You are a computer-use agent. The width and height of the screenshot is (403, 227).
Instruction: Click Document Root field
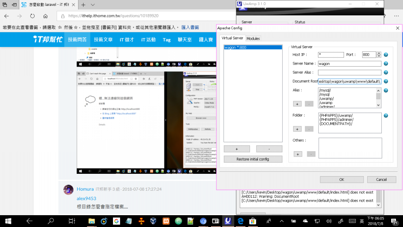[349, 81]
